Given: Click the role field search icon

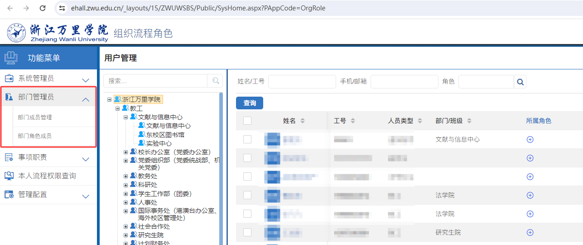Looking at the screenshot, I should (520, 82).
